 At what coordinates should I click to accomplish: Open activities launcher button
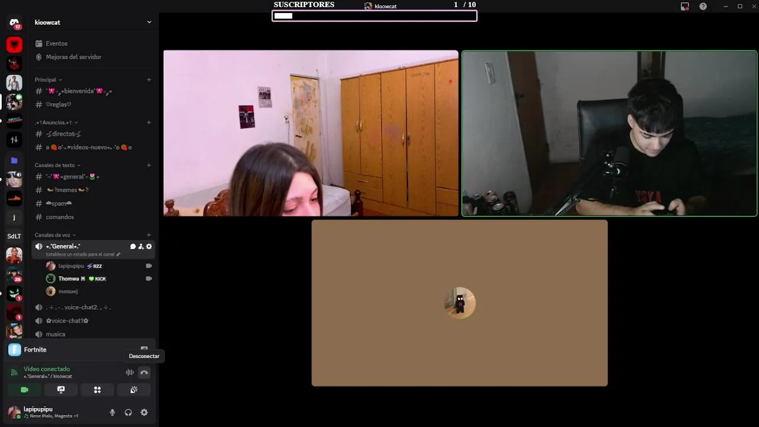(x=97, y=390)
